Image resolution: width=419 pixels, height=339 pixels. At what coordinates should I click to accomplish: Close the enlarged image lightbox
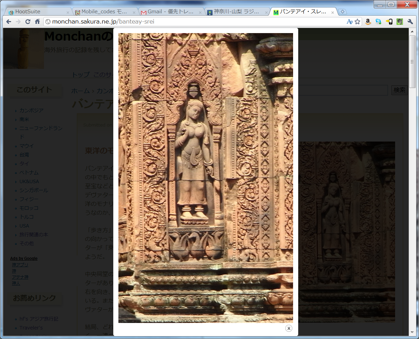[289, 328]
